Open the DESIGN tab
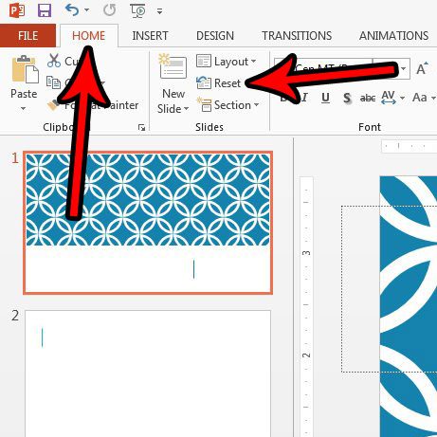 point(215,35)
